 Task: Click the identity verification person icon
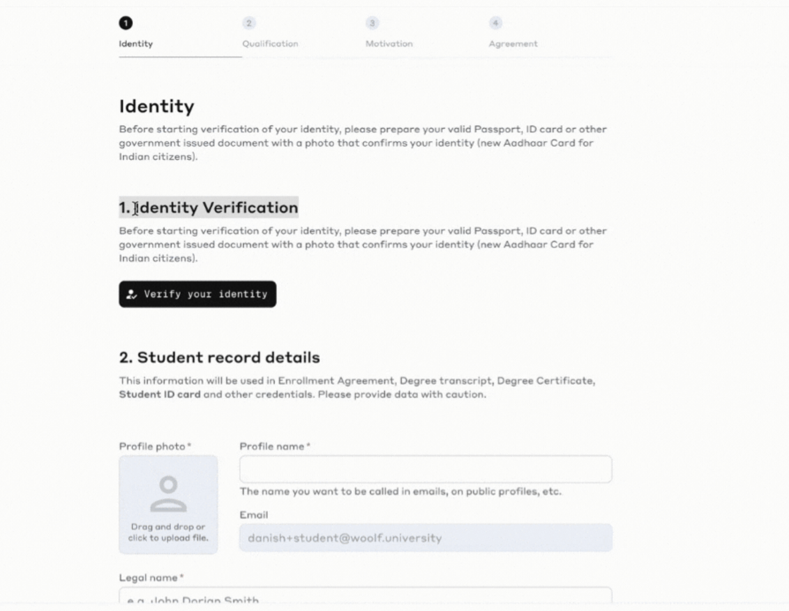(x=131, y=294)
